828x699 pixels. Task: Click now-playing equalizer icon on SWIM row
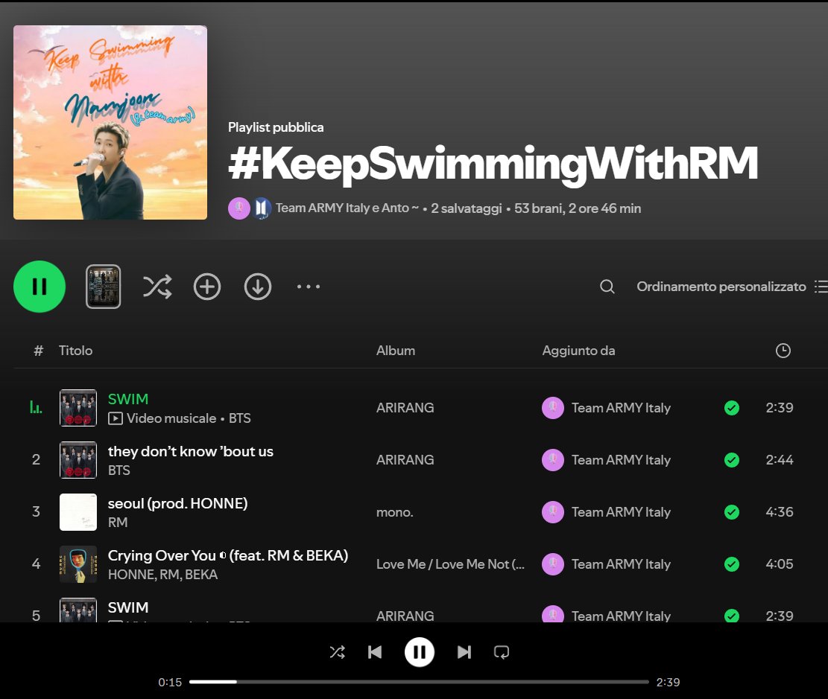pos(36,407)
